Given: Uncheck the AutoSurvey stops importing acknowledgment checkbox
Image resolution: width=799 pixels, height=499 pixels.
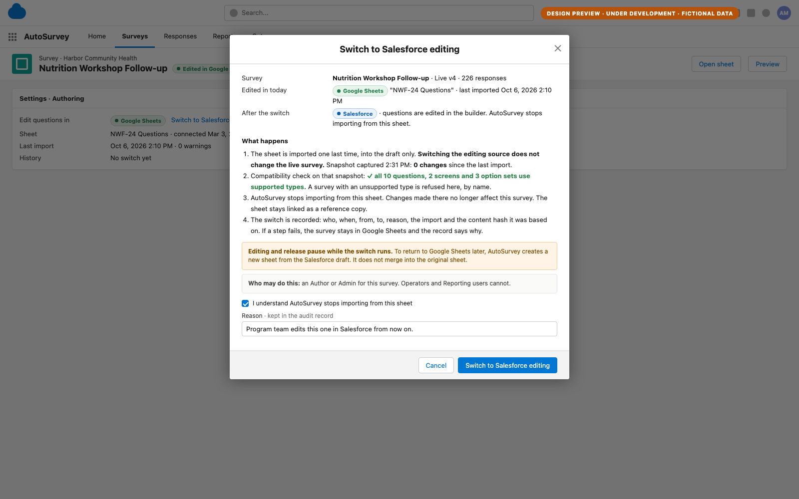Looking at the screenshot, I should pyautogui.click(x=245, y=303).
